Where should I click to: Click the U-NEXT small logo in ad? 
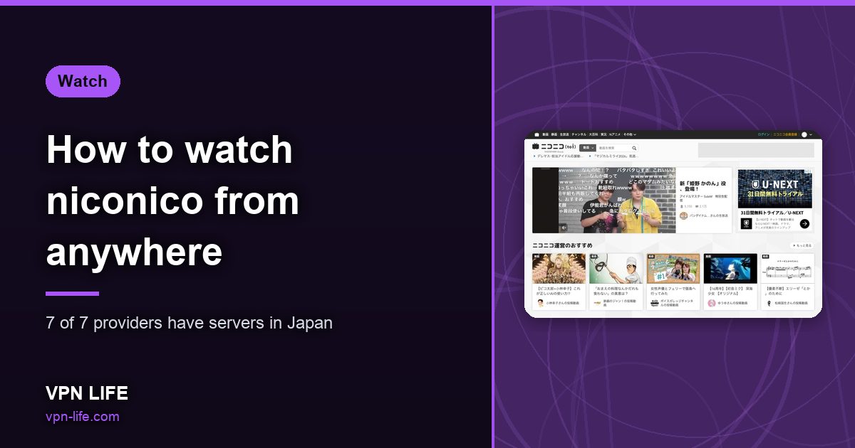tap(747, 223)
